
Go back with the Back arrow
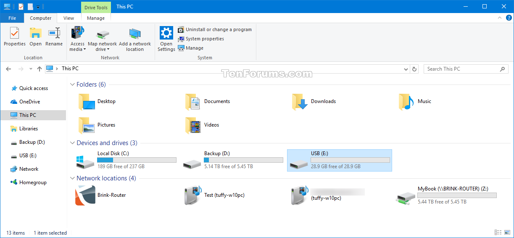tap(9, 69)
